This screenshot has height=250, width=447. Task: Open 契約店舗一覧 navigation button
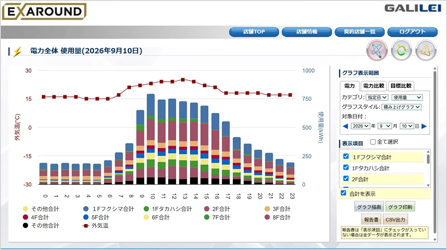[x=360, y=32]
